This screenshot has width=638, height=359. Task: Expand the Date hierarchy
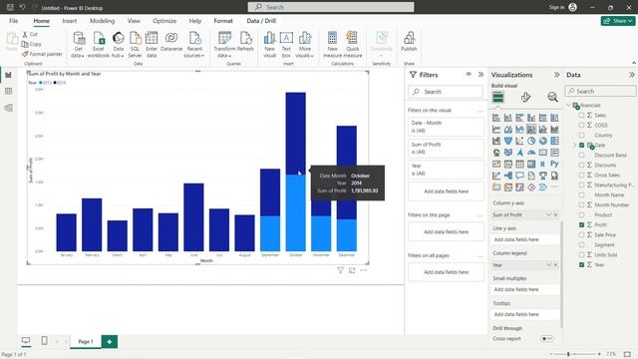575,146
